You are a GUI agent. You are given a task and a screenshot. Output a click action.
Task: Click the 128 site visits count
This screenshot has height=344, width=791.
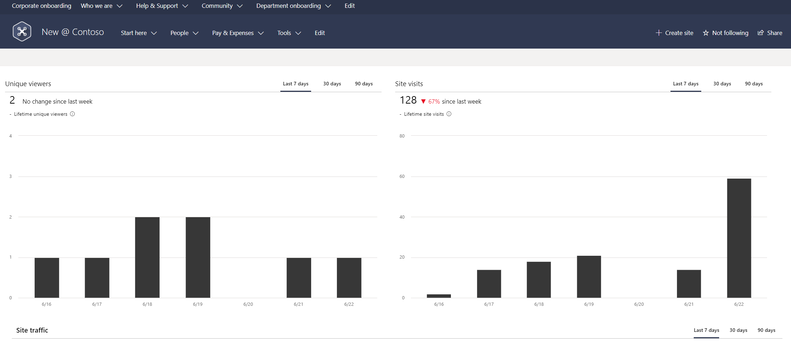click(x=408, y=100)
